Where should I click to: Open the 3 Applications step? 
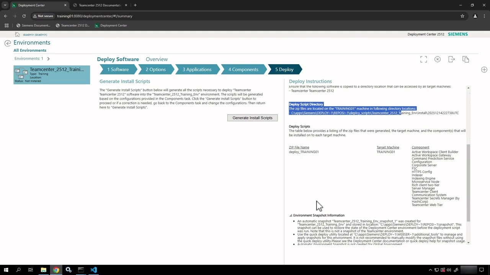click(197, 70)
